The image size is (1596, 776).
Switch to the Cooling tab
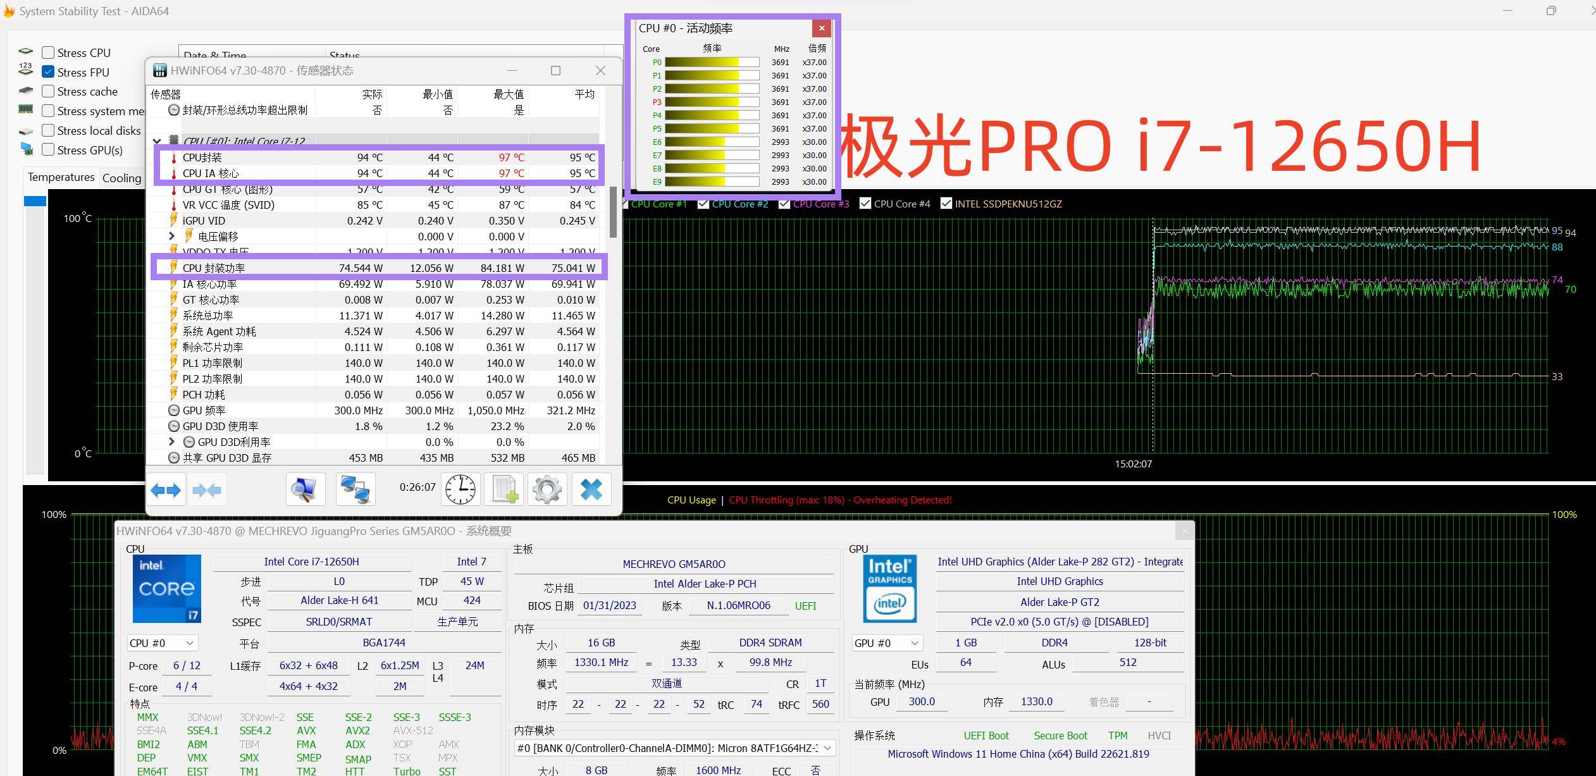click(x=122, y=178)
